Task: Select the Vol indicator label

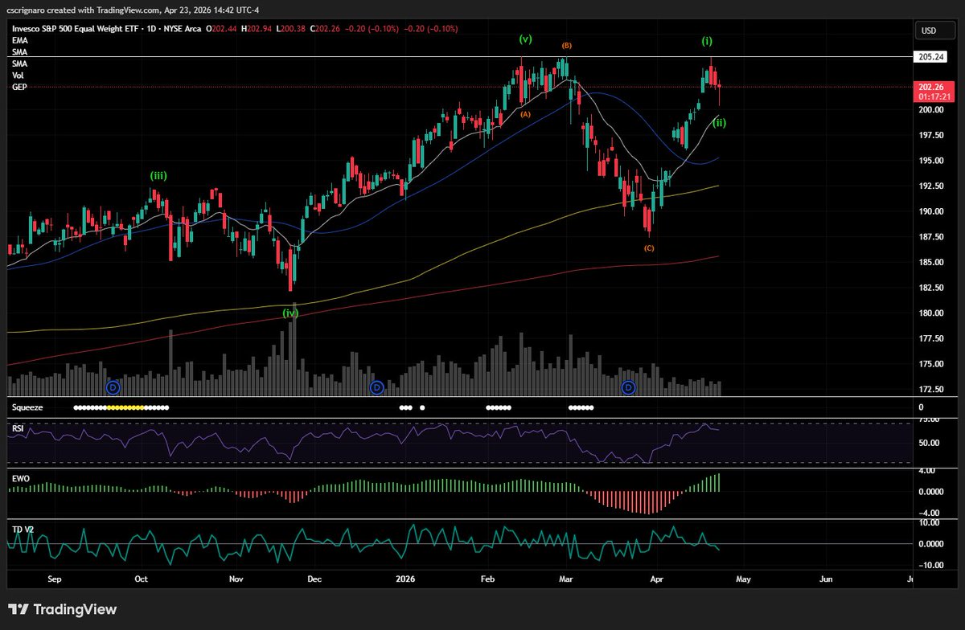Action: point(18,75)
